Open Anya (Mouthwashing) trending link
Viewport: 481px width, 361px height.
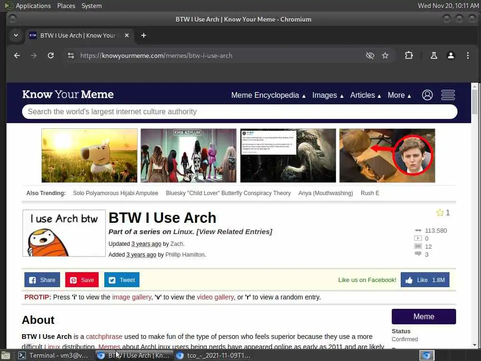(326, 193)
